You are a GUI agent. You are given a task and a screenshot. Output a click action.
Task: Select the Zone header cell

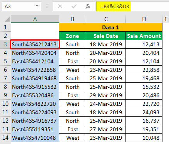click(73, 36)
